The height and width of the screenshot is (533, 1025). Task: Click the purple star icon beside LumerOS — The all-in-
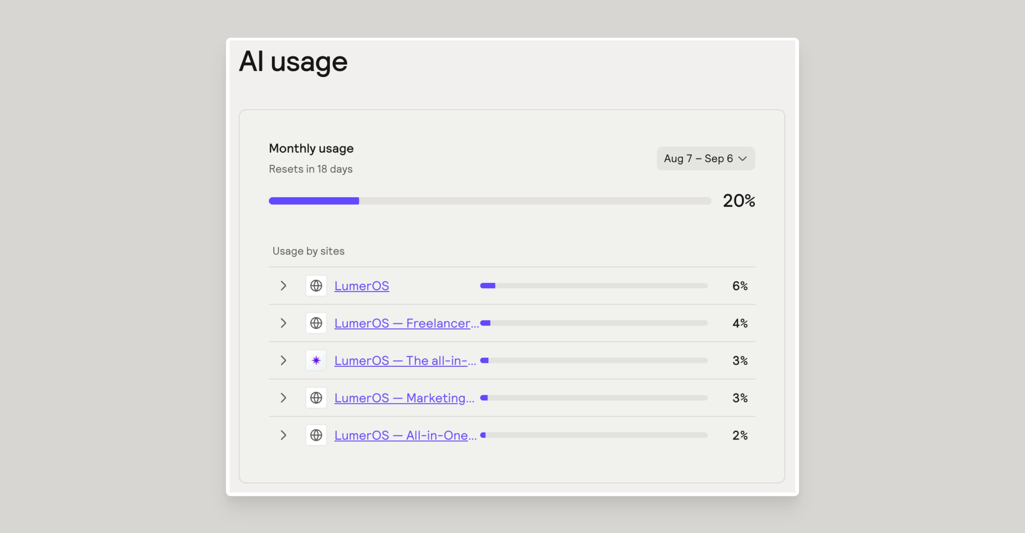[x=316, y=361]
